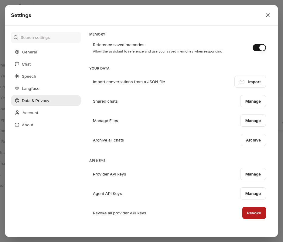
Task: Click the 'Reference saved memories' label
Action: (x=119, y=45)
